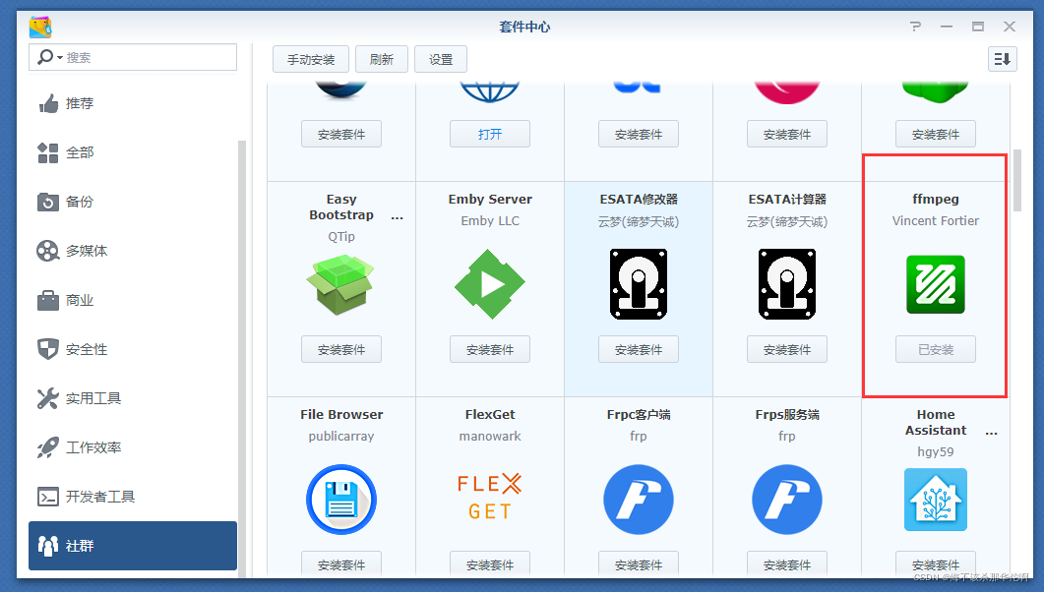
Task: Click the Frpc客户端 blue icon
Action: [x=639, y=500]
